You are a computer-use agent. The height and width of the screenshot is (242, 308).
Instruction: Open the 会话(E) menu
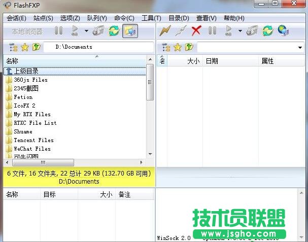16,18
